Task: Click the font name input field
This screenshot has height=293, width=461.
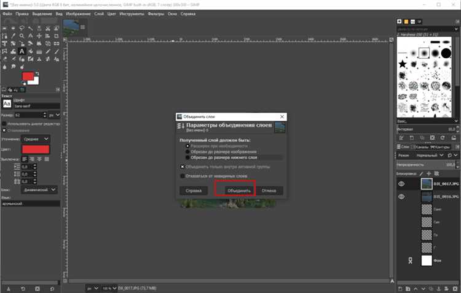Action: [x=37, y=106]
